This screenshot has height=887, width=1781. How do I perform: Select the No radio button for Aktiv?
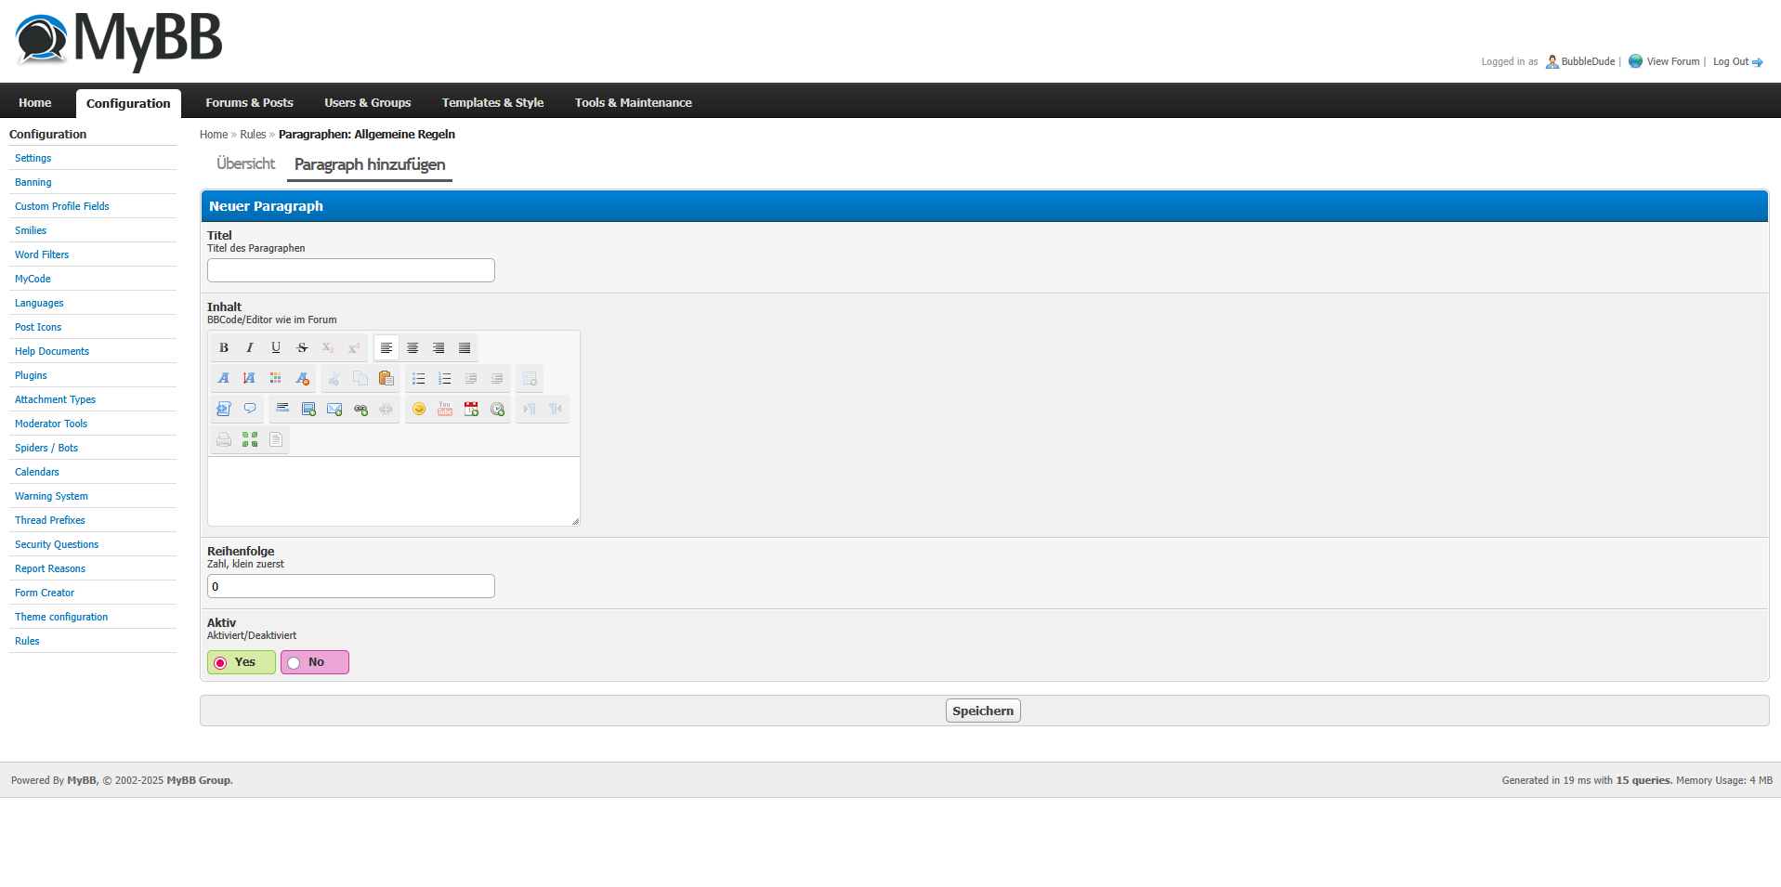[x=294, y=662]
